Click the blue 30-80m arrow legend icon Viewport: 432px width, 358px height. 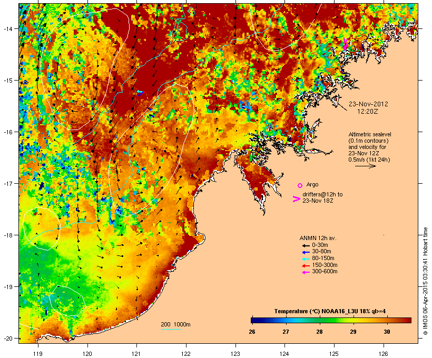[306, 252]
